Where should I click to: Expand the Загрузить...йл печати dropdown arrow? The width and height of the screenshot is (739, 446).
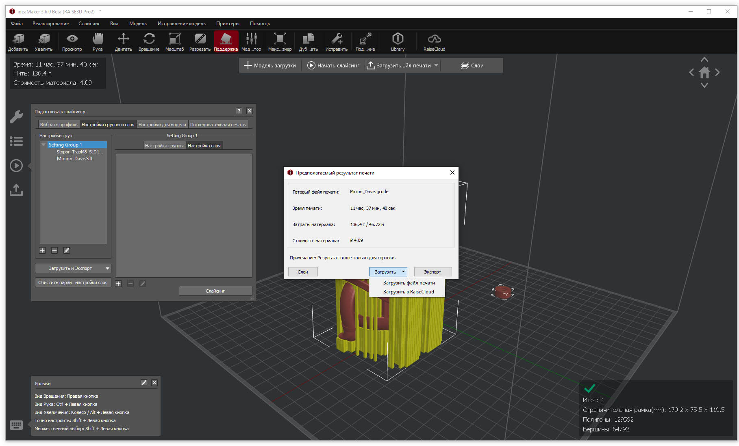tap(436, 65)
